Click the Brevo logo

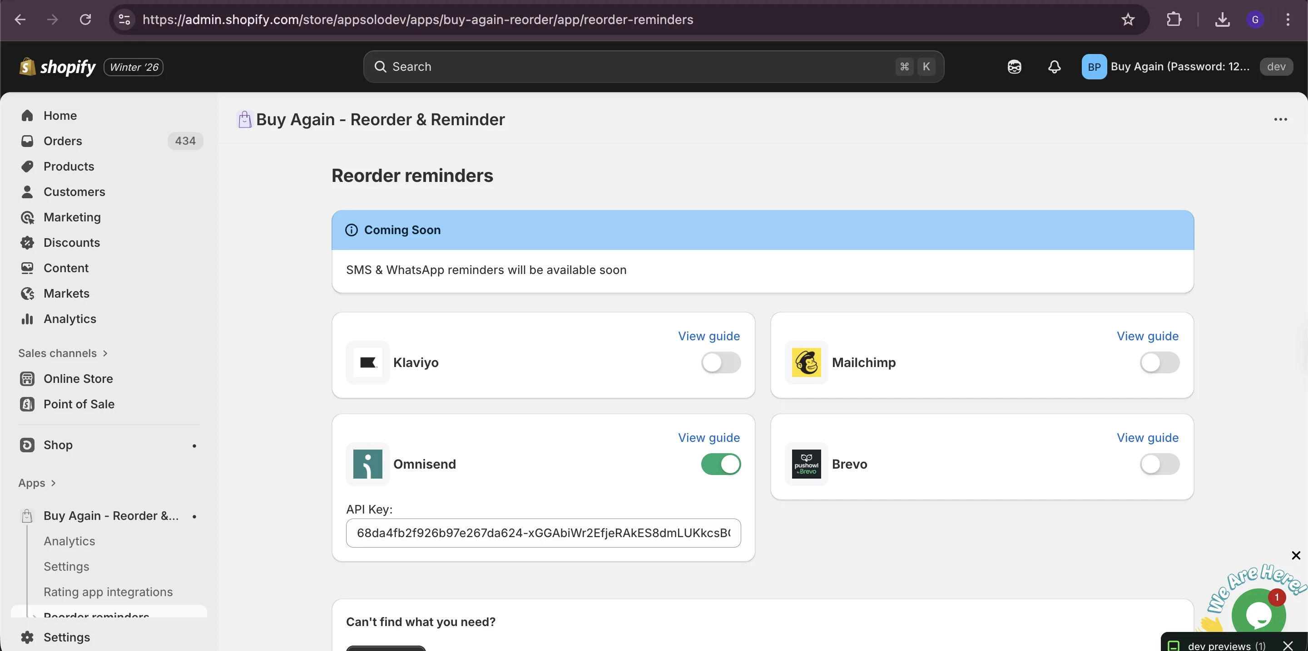tap(806, 464)
